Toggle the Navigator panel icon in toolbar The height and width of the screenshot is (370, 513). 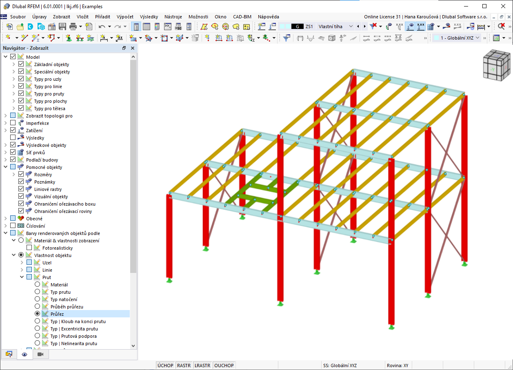[x=136, y=27]
